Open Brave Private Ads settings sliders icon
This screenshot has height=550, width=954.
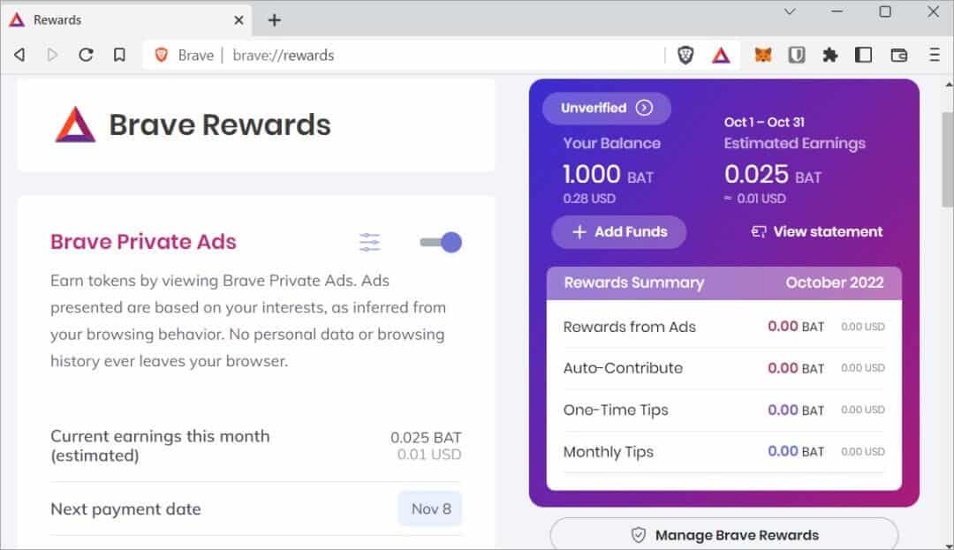(370, 243)
